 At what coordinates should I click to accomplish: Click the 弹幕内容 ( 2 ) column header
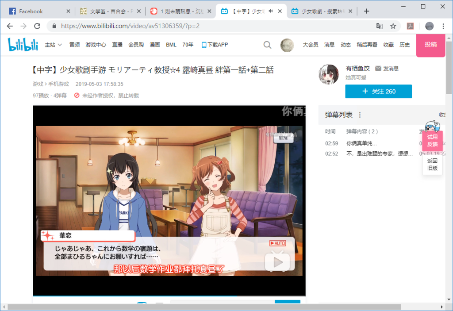[x=362, y=131]
